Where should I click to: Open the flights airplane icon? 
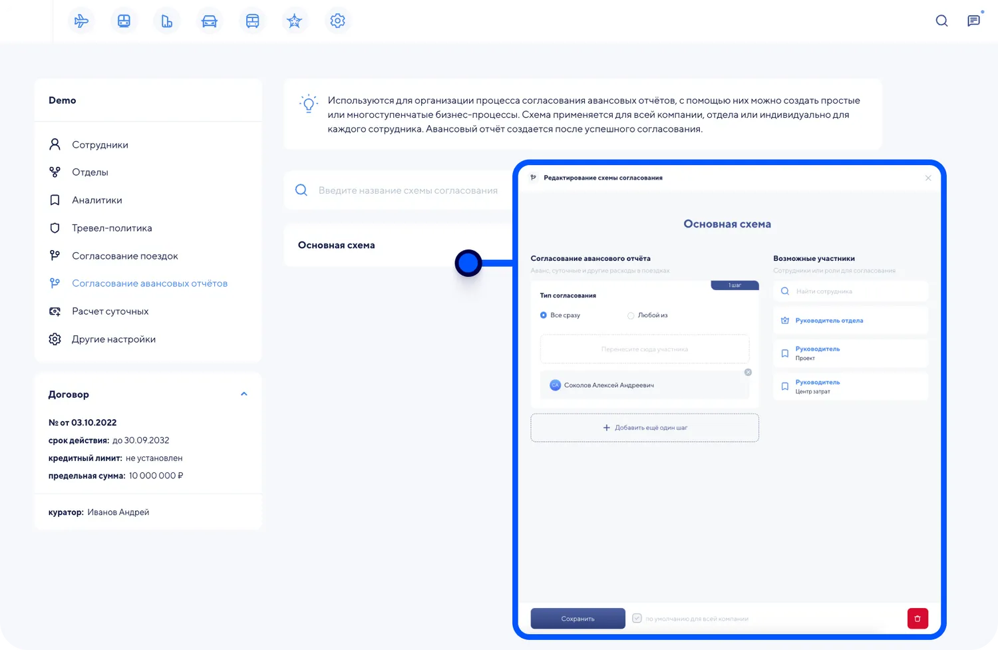(x=81, y=21)
